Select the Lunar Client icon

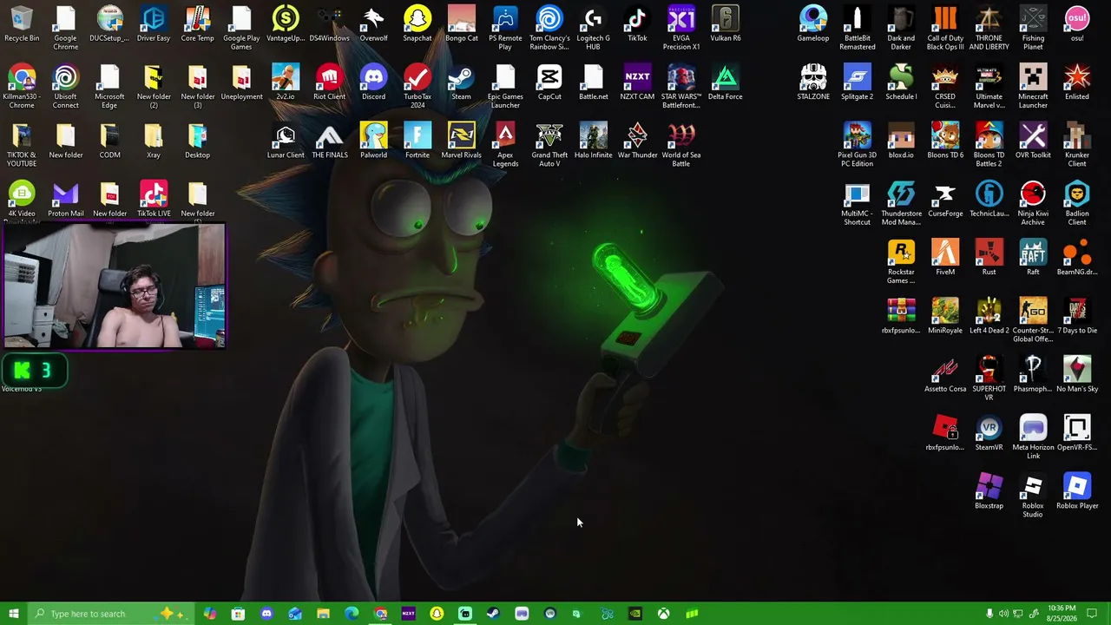tap(286, 141)
